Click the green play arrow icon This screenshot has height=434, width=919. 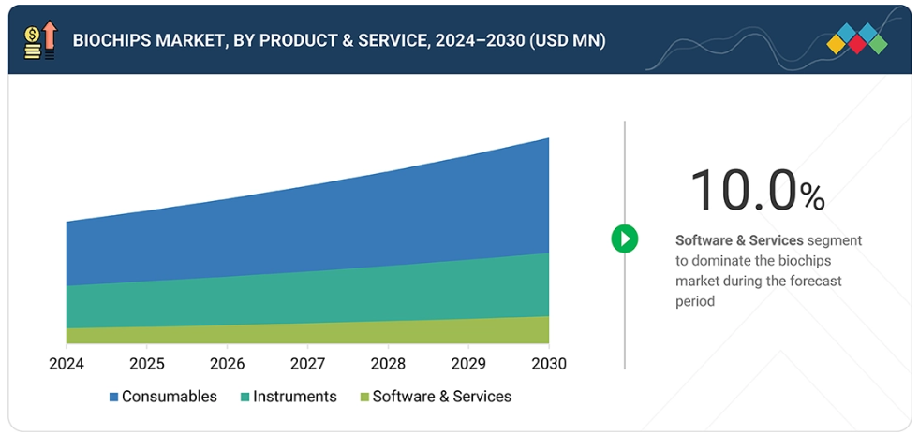tap(625, 239)
